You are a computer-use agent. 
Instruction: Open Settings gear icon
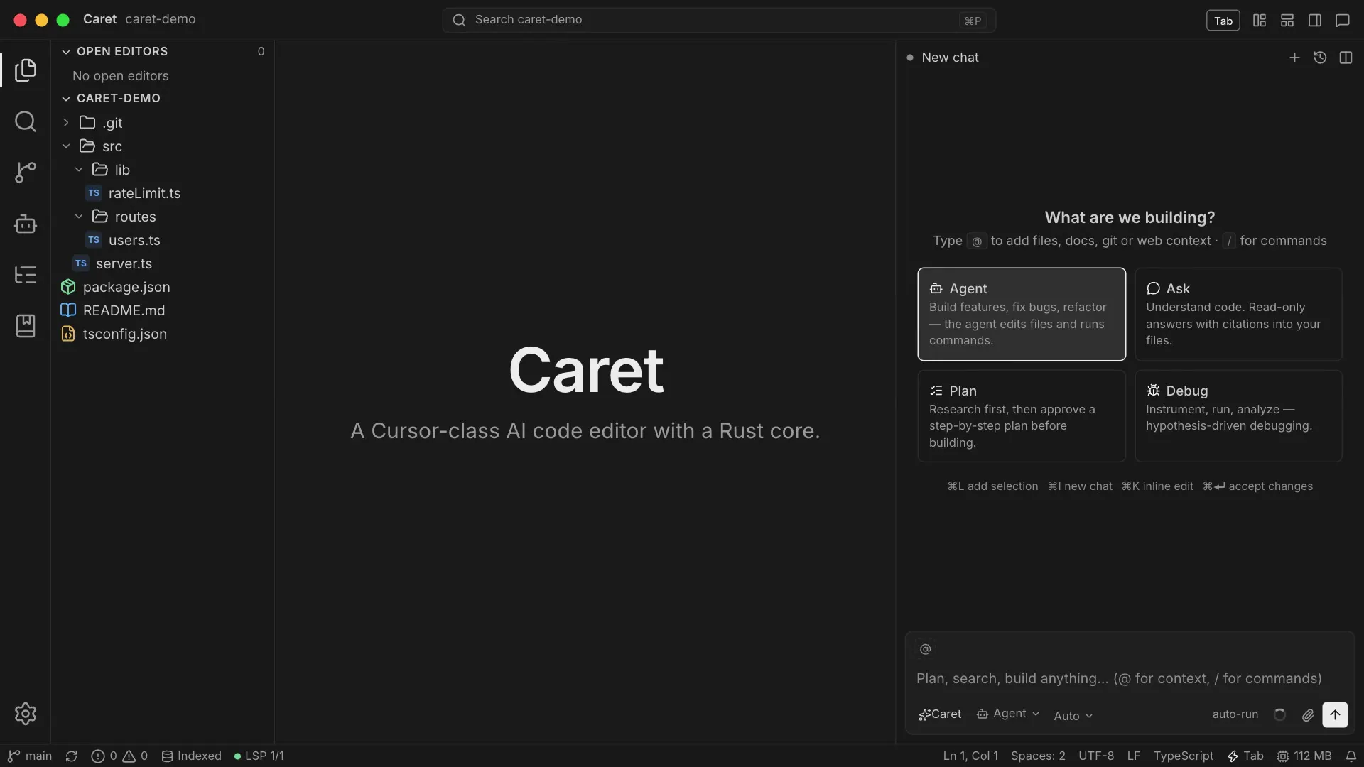point(26,714)
